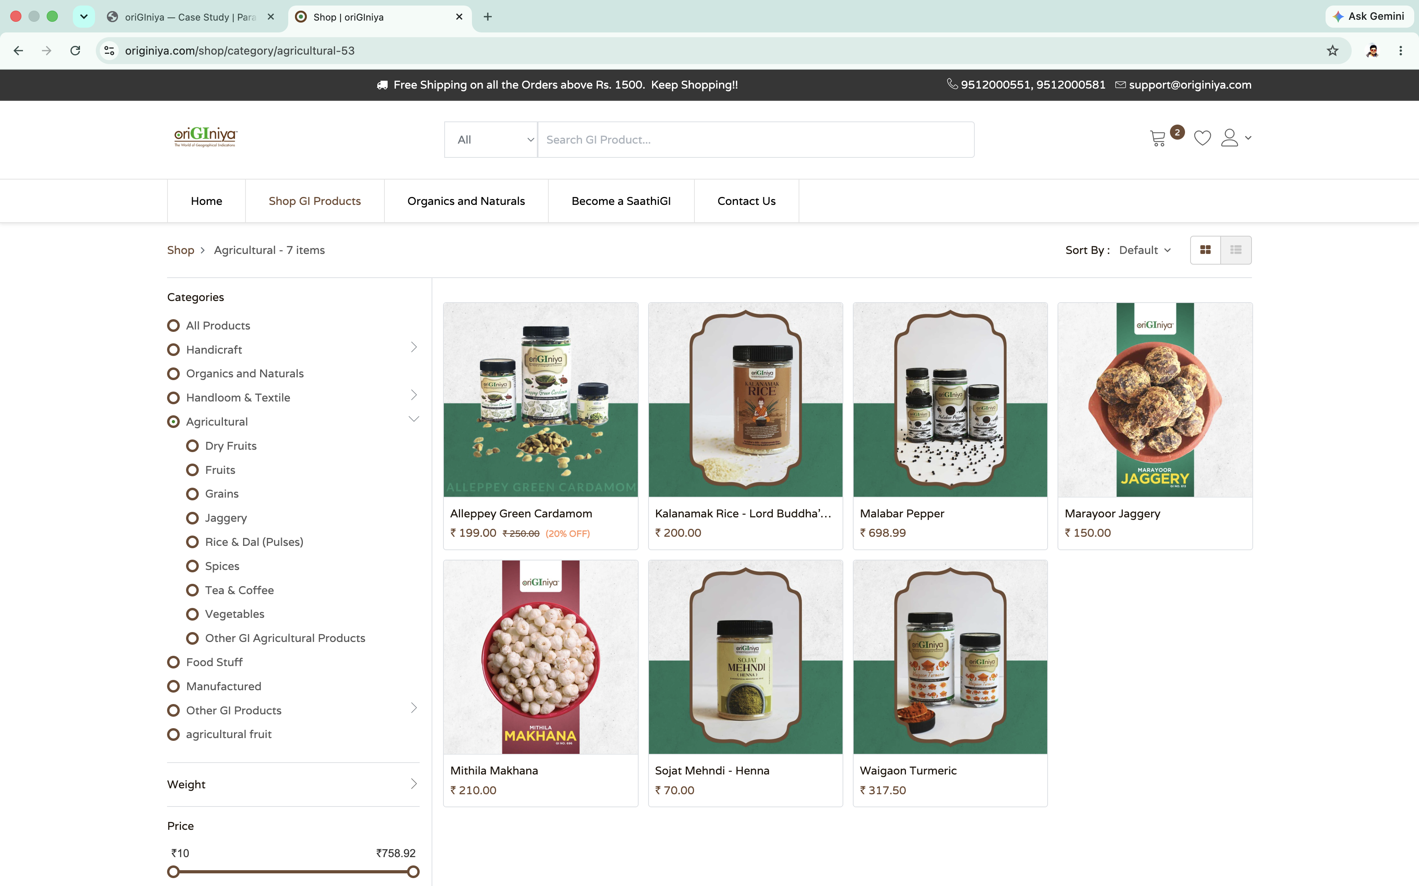Open Kalanamak Rice product image
This screenshot has width=1419, height=886.
[x=745, y=399]
